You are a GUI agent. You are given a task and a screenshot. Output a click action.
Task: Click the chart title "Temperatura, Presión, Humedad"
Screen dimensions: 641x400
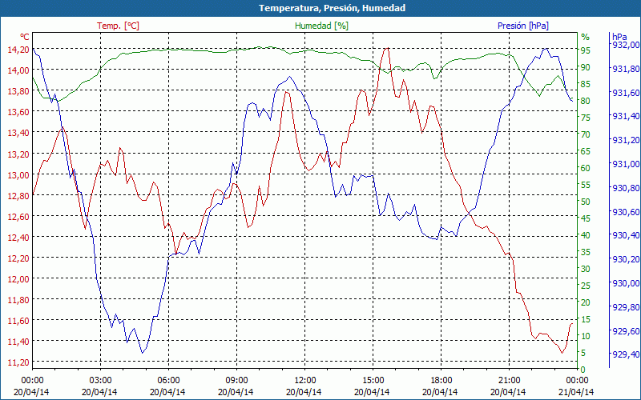332,8
